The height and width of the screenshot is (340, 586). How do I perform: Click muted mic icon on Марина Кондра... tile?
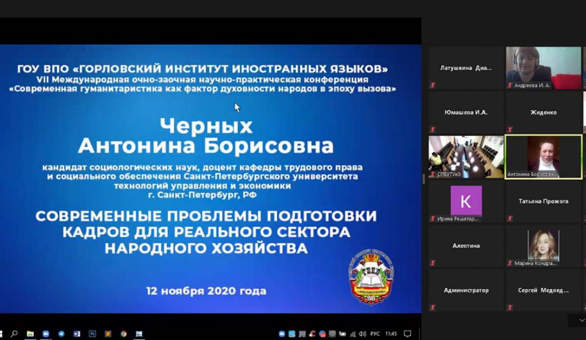510,263
